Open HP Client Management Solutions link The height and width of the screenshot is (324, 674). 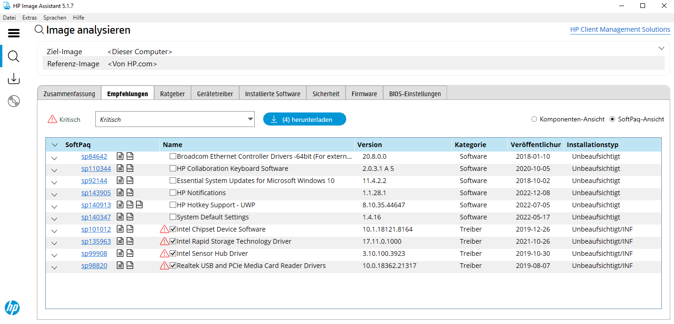click(620, 29)
